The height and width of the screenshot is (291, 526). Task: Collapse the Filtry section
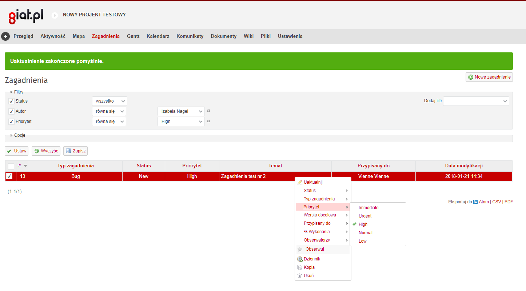point(16,92)
